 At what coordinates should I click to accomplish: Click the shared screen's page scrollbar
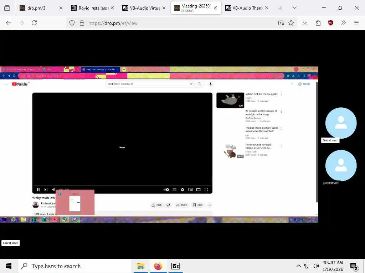317,142
